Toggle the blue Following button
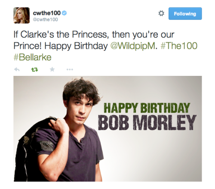The width and height of the screenshot is (215, 189). (185, 14)
